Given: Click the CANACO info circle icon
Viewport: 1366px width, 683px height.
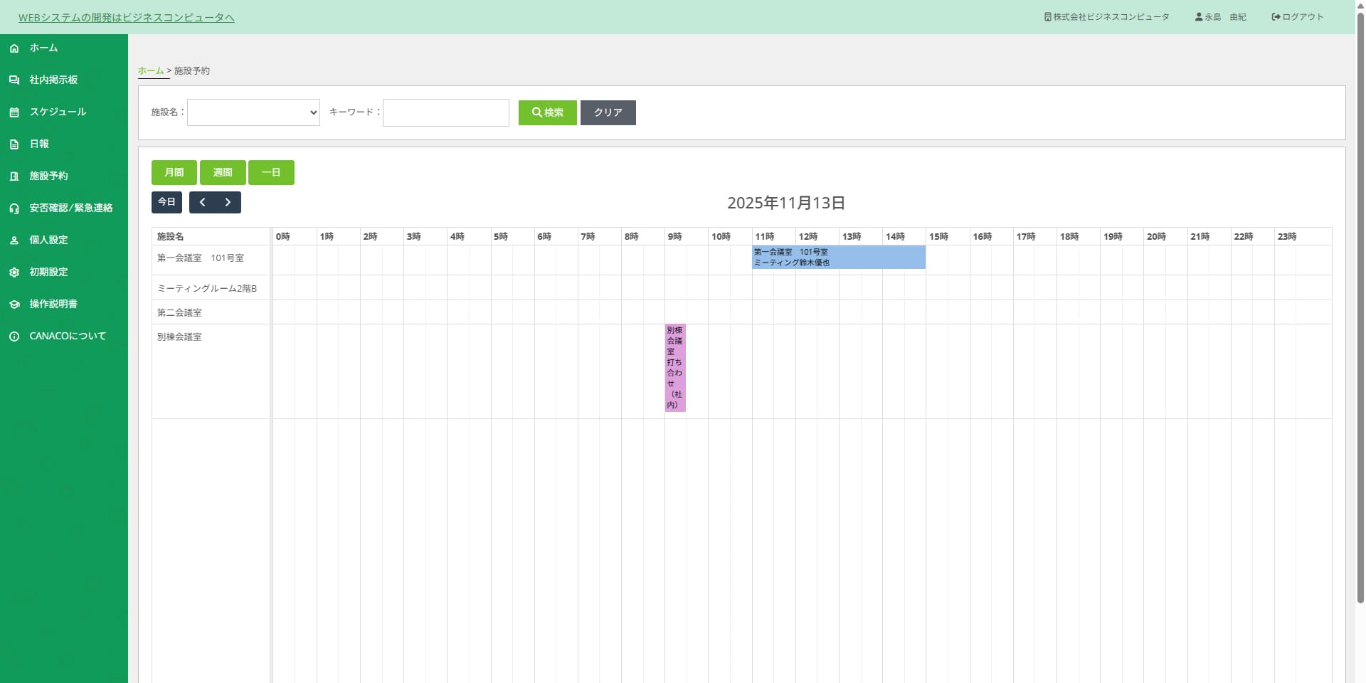Looking at the screenshot, I should point(14,337).
